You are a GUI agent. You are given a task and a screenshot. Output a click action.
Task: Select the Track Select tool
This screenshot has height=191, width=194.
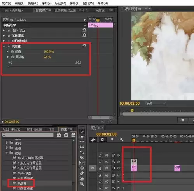click(x=82, y=137)
